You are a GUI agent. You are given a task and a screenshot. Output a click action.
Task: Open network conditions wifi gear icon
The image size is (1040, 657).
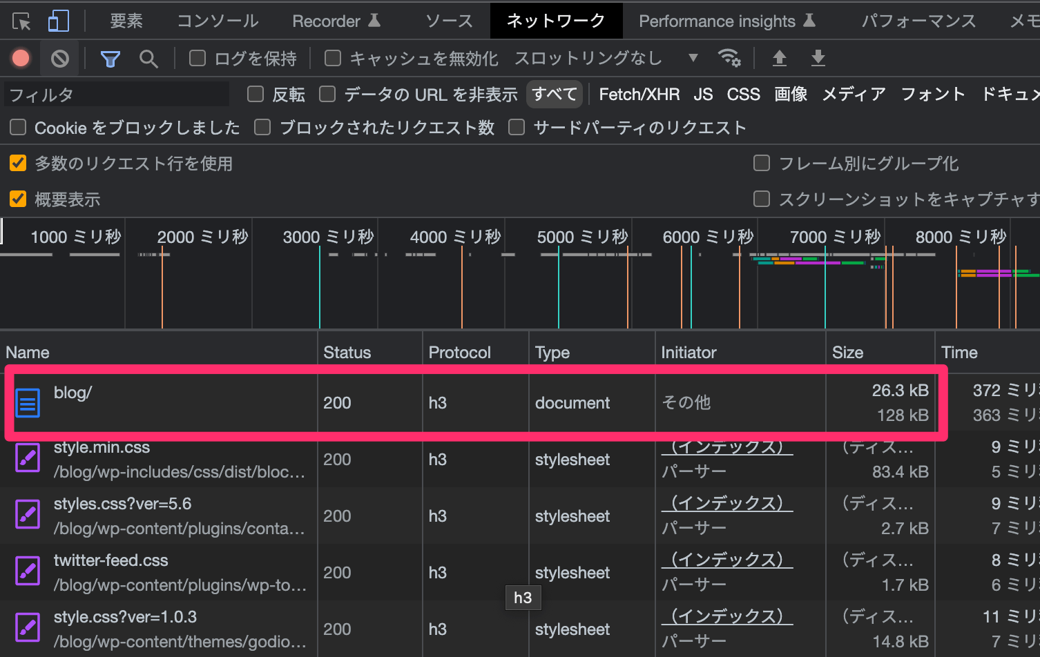pyautogui.click(x=729, y=58)
